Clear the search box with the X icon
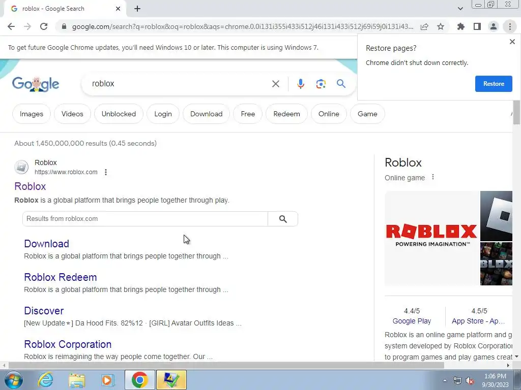 275,84
